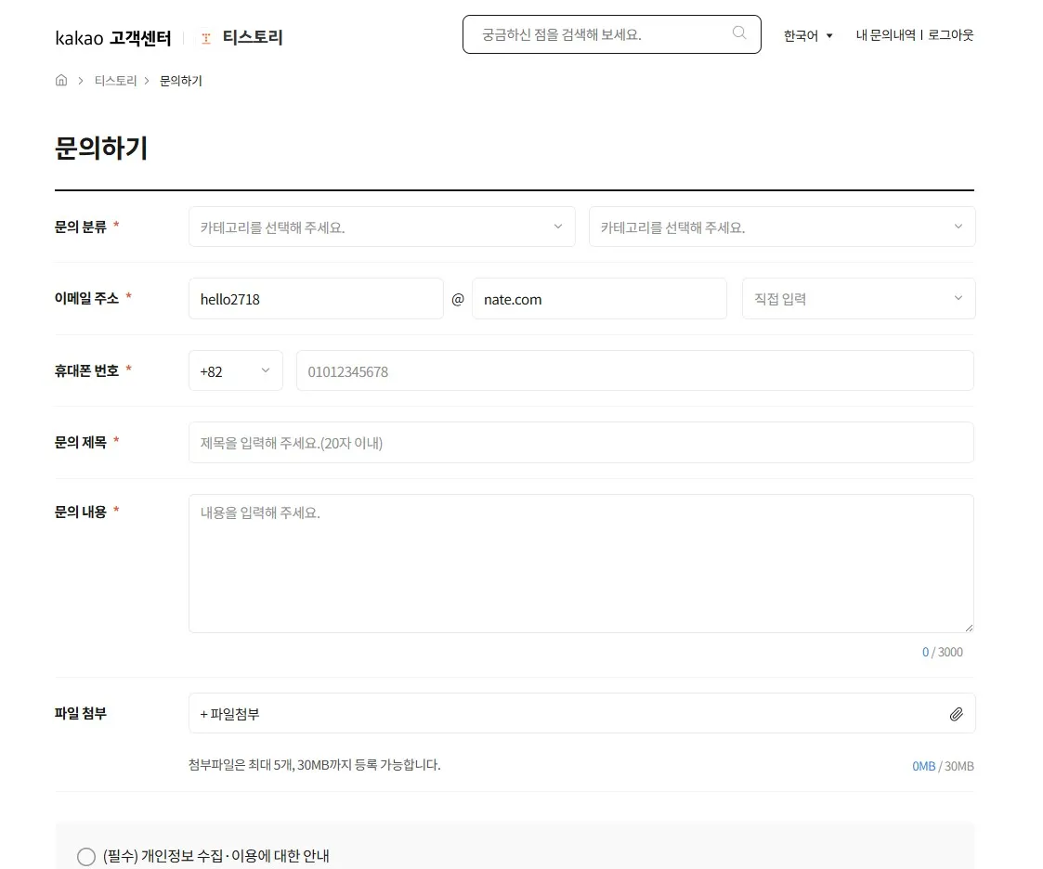Viewport: 1043px width, 869px height.
Task: Open the 한국어 language dropdown
Action: click(x=806, y=35)
